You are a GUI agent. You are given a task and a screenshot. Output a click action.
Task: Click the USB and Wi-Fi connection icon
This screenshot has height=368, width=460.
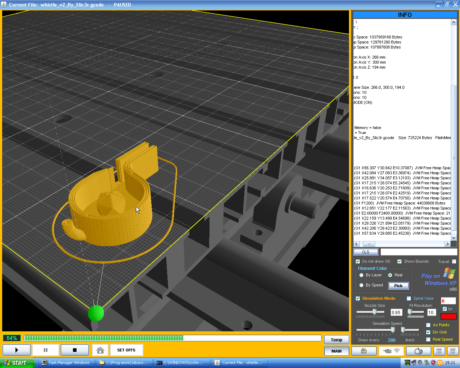(x=391, y=351)
